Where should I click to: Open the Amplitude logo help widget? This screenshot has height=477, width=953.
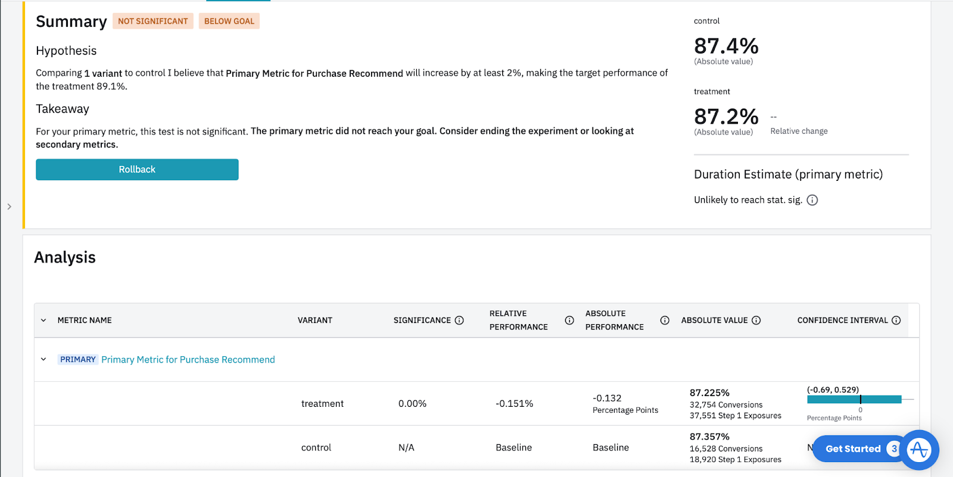pyautogui.click(x=919, y=450)
